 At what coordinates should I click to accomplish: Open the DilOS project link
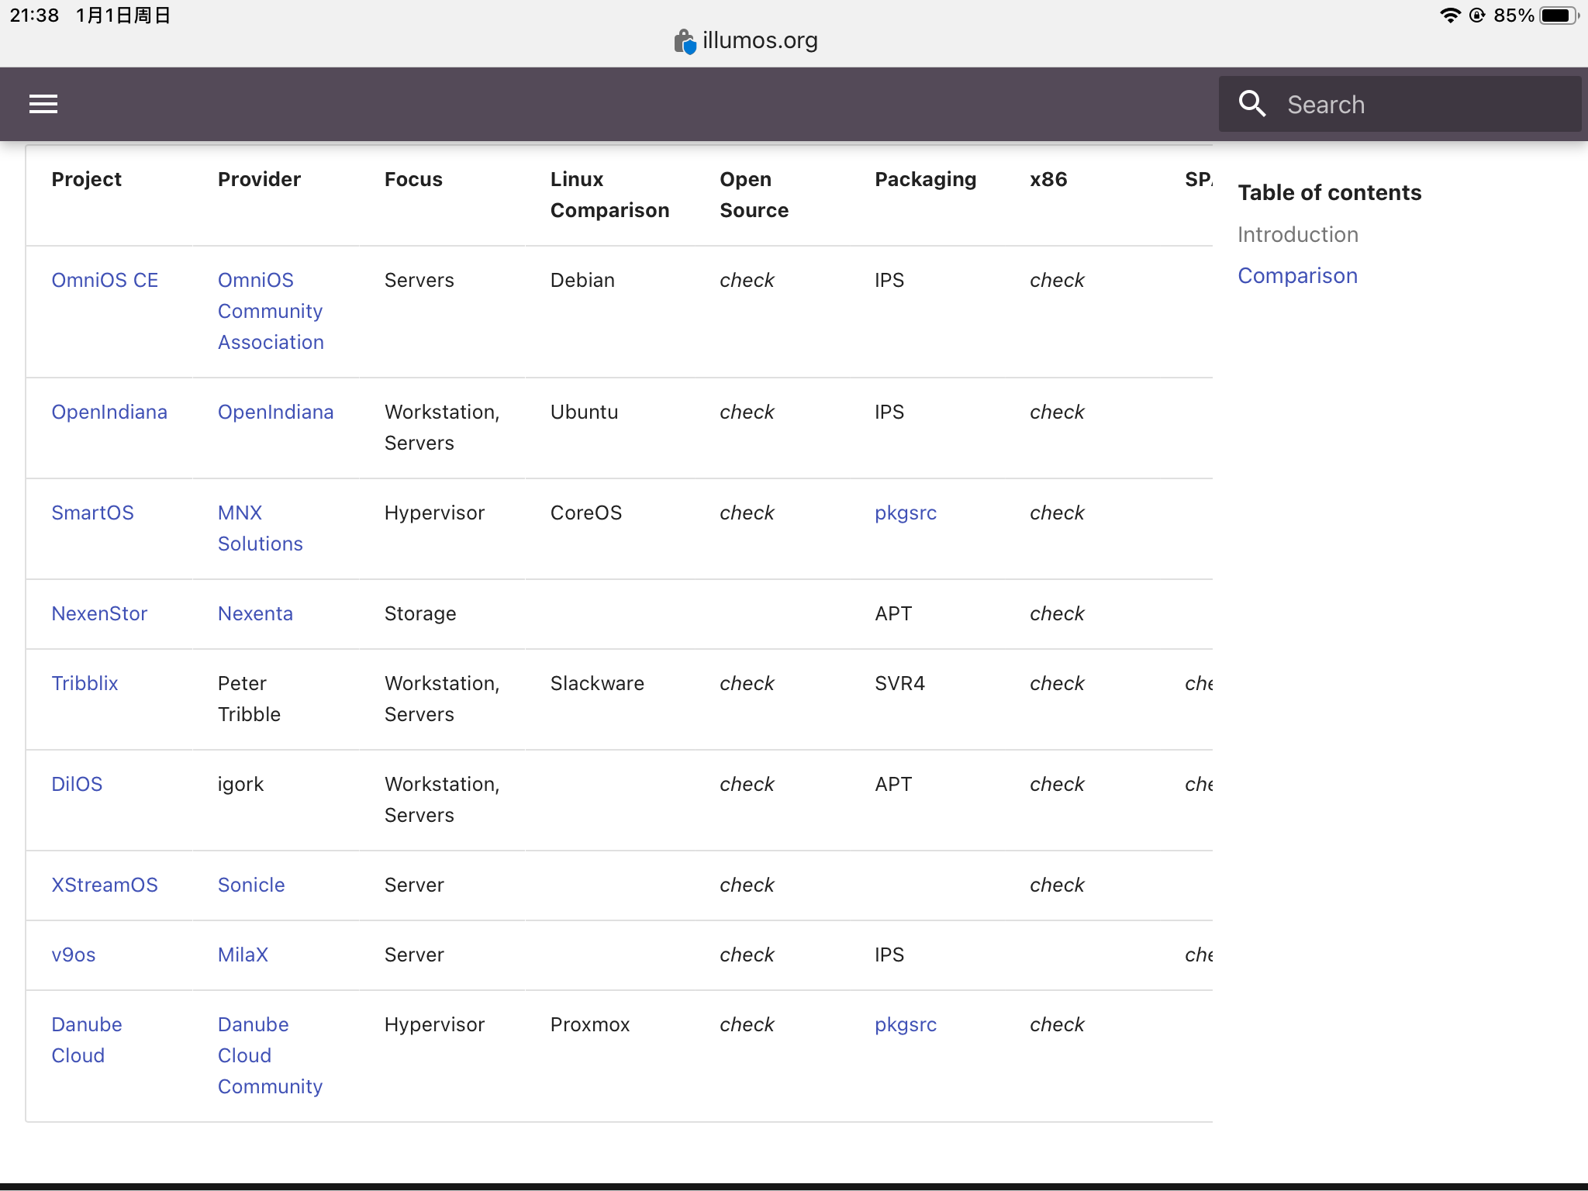pos(77,784)
